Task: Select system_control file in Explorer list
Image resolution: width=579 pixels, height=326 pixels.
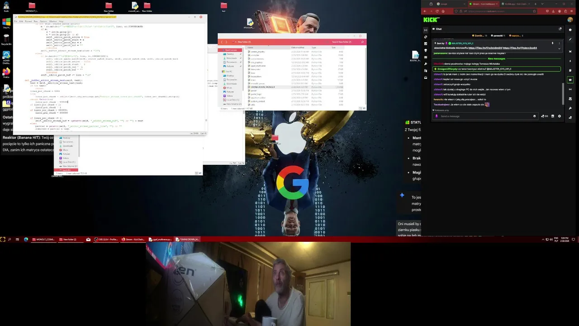Action: tap(258, 101)
